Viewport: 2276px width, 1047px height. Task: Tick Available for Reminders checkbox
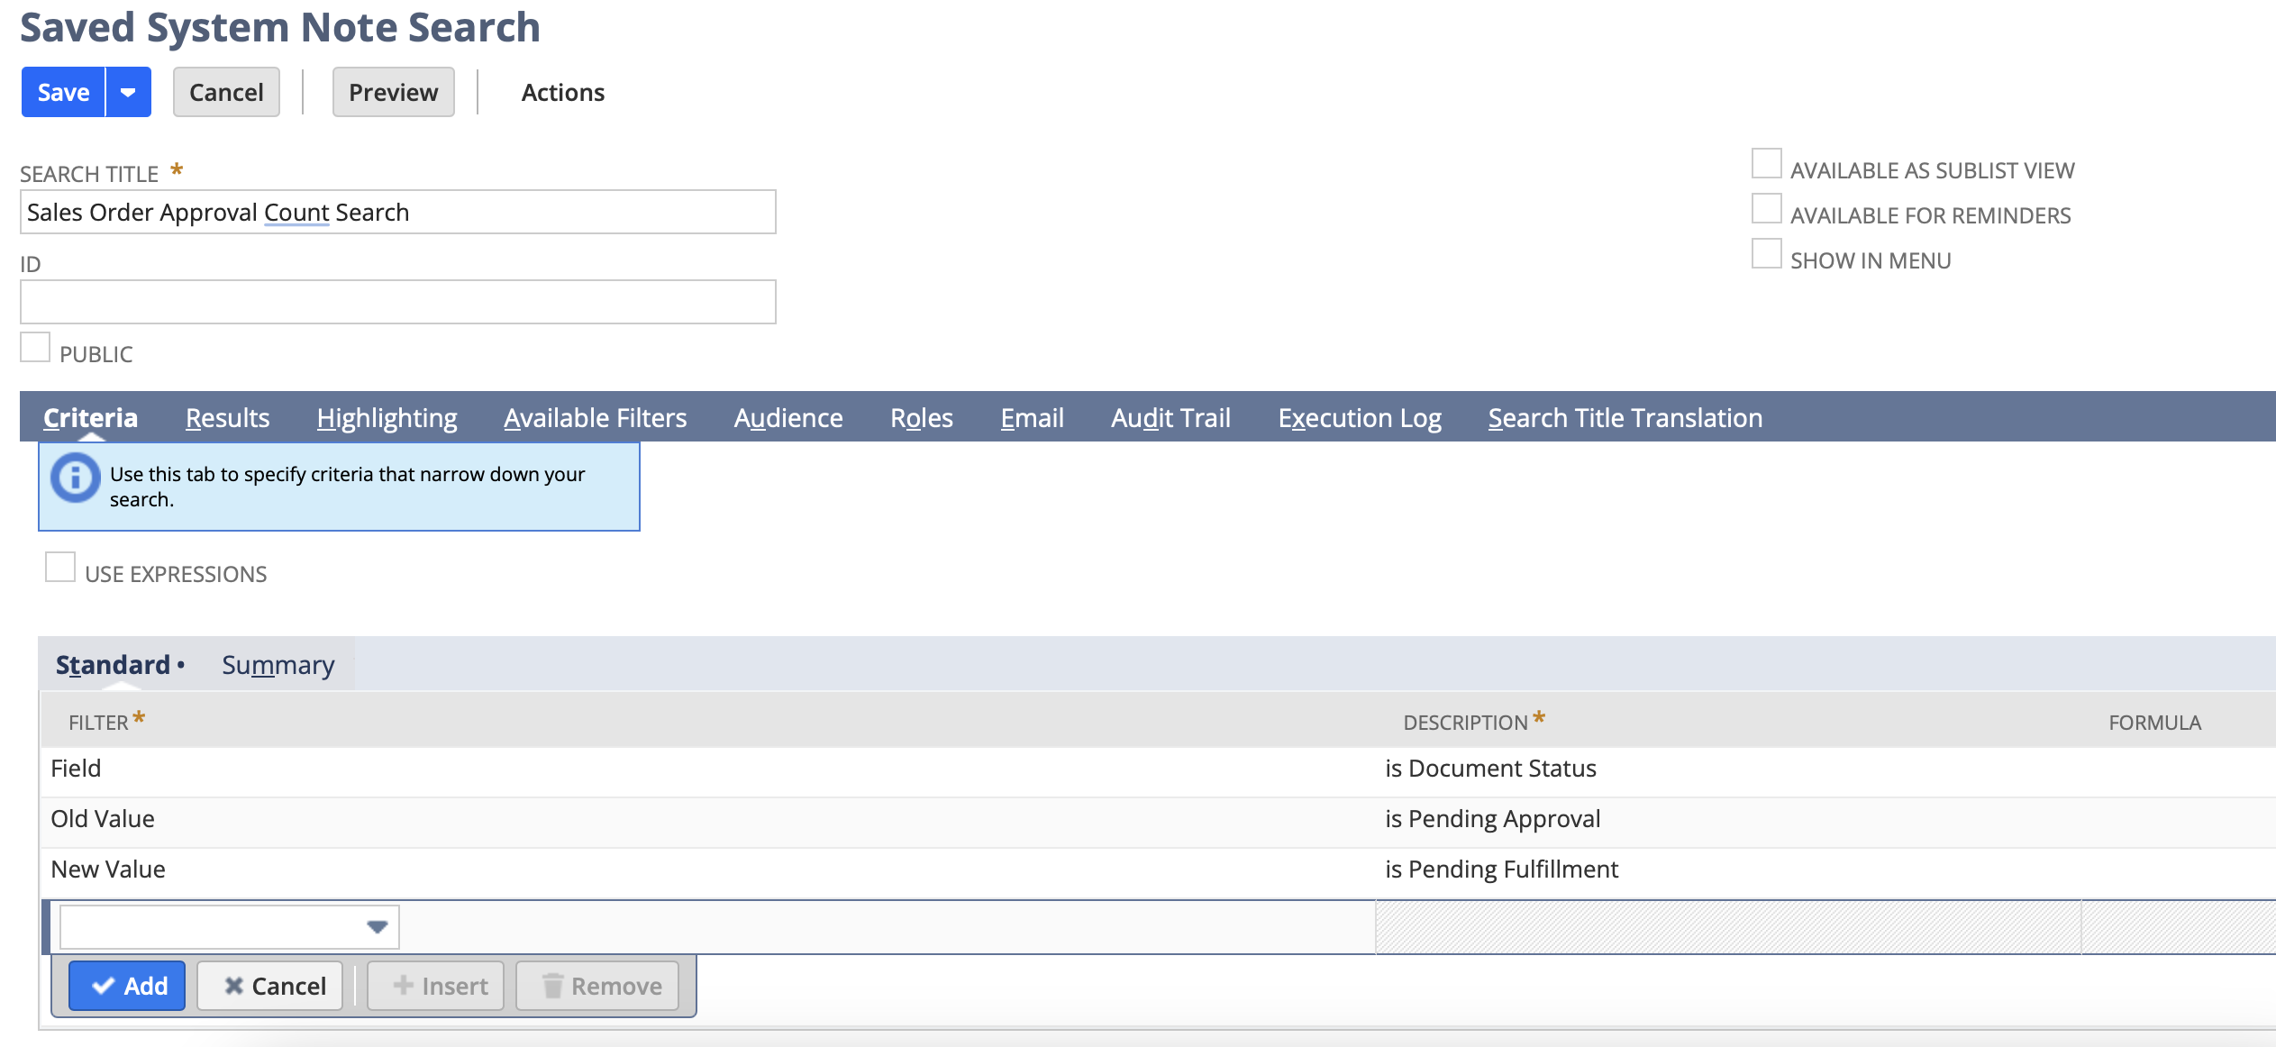1766,209
